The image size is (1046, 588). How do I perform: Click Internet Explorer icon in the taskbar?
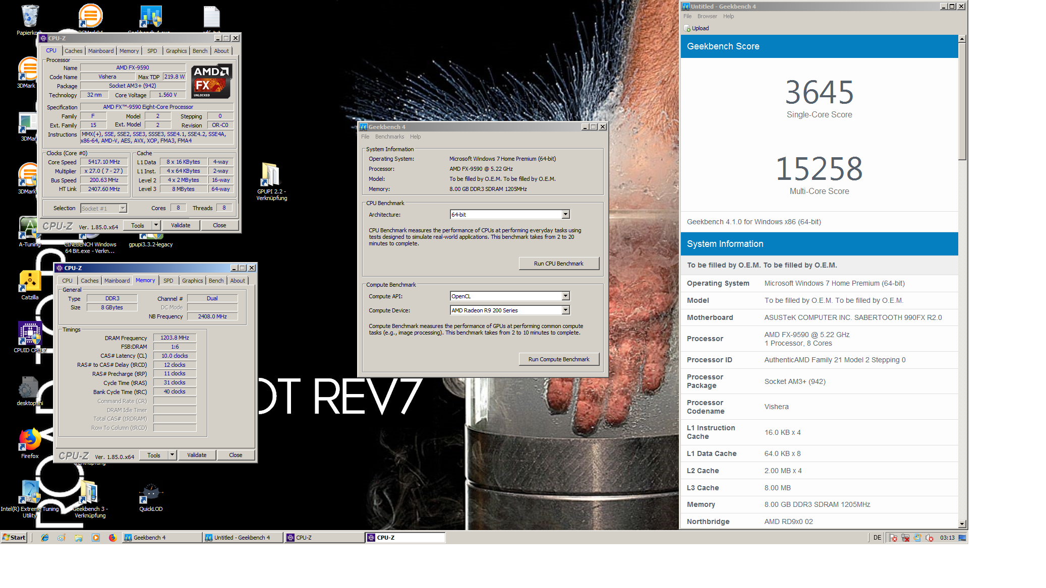coord(44,538)
